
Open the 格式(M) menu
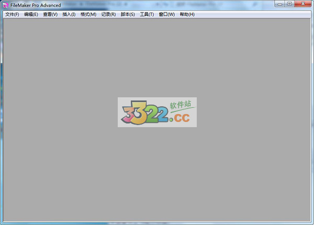tap(88, 15)
